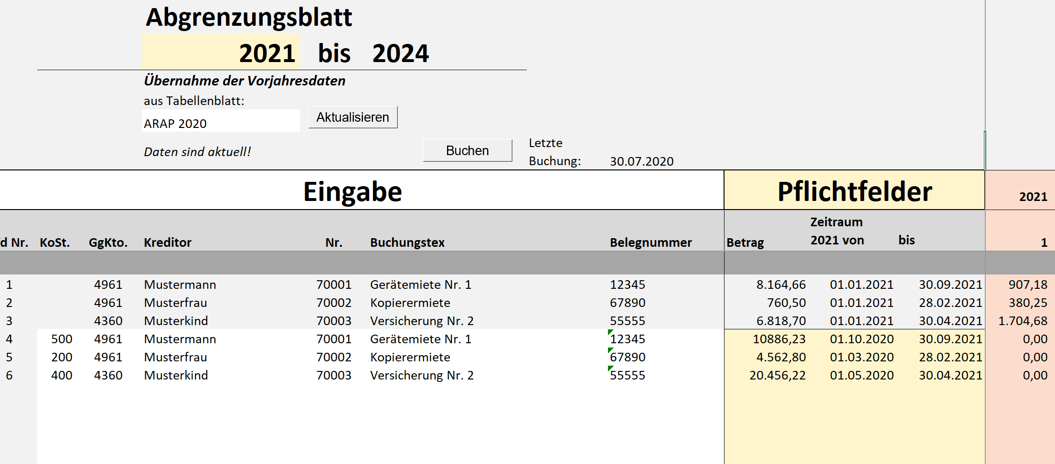Screen dimensions: 1055x464
Task: Select the last booking date 30.07.2020
Action: point(641,161)
